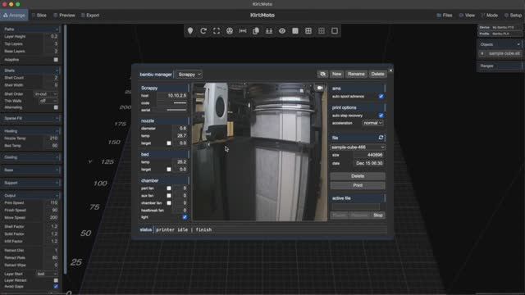The width and height of the screenshot is (525, 295).
Task: Expand the Cooling section
Action: point(30,157)
